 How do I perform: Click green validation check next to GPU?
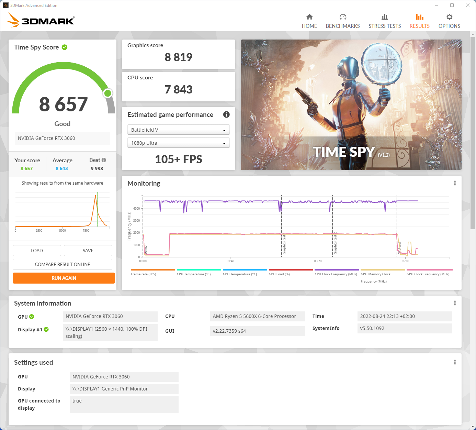point(32,317)
